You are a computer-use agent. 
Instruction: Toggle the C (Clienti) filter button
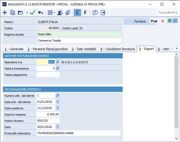[x=78, y=13]
